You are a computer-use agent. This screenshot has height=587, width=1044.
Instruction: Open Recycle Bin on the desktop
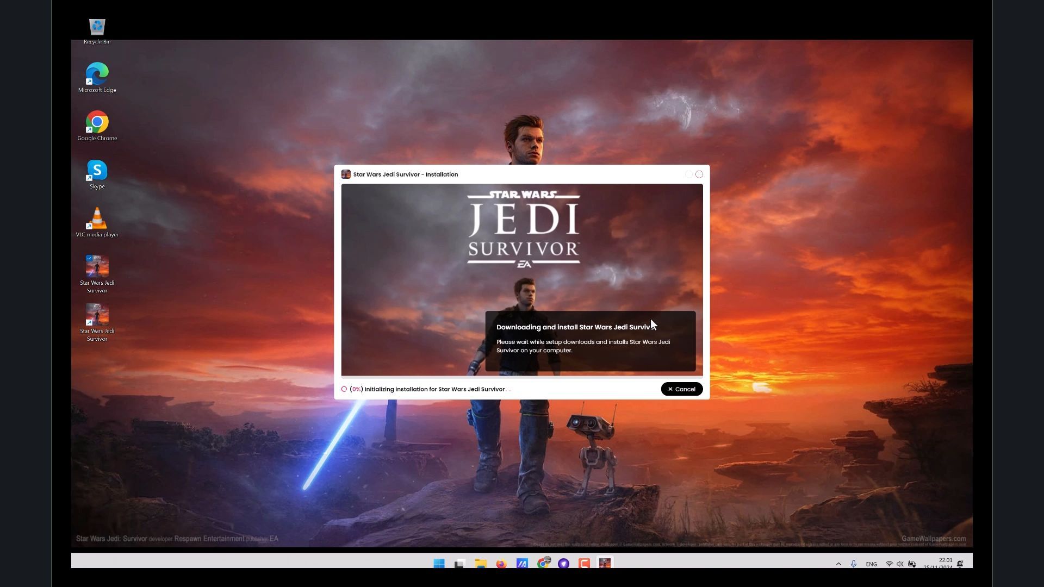click(97, 32)
